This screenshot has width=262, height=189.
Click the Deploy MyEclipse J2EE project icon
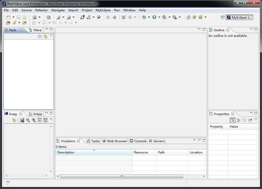[82, 17]
